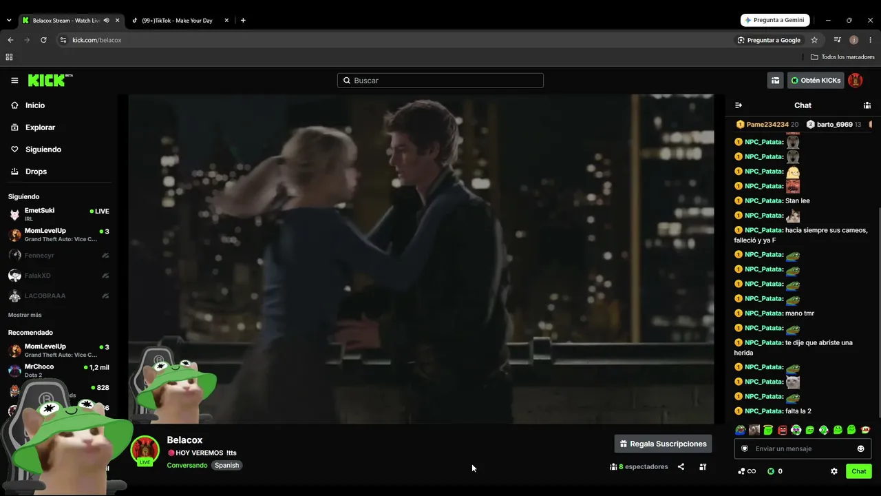The width and height of the screenshot is (881, 496).
Task: Send message with green Chat button
Action: pyautogui.click(x=859, y=471)
